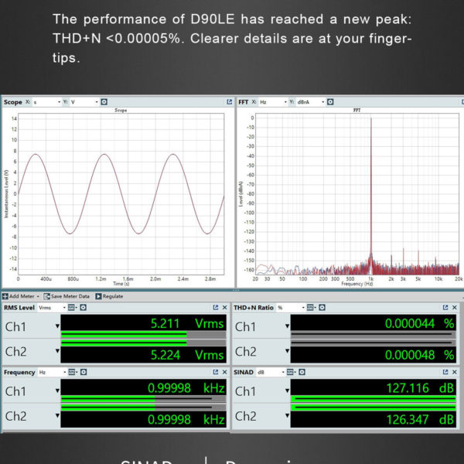Expand Ch2 arrow in Frequency meter
The height and width of the screenshot is (464, 464).
pos(57,415)
